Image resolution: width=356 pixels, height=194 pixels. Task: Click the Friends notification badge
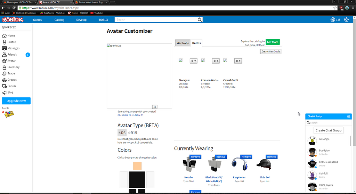pyautogui.click(x=28, y=55)
